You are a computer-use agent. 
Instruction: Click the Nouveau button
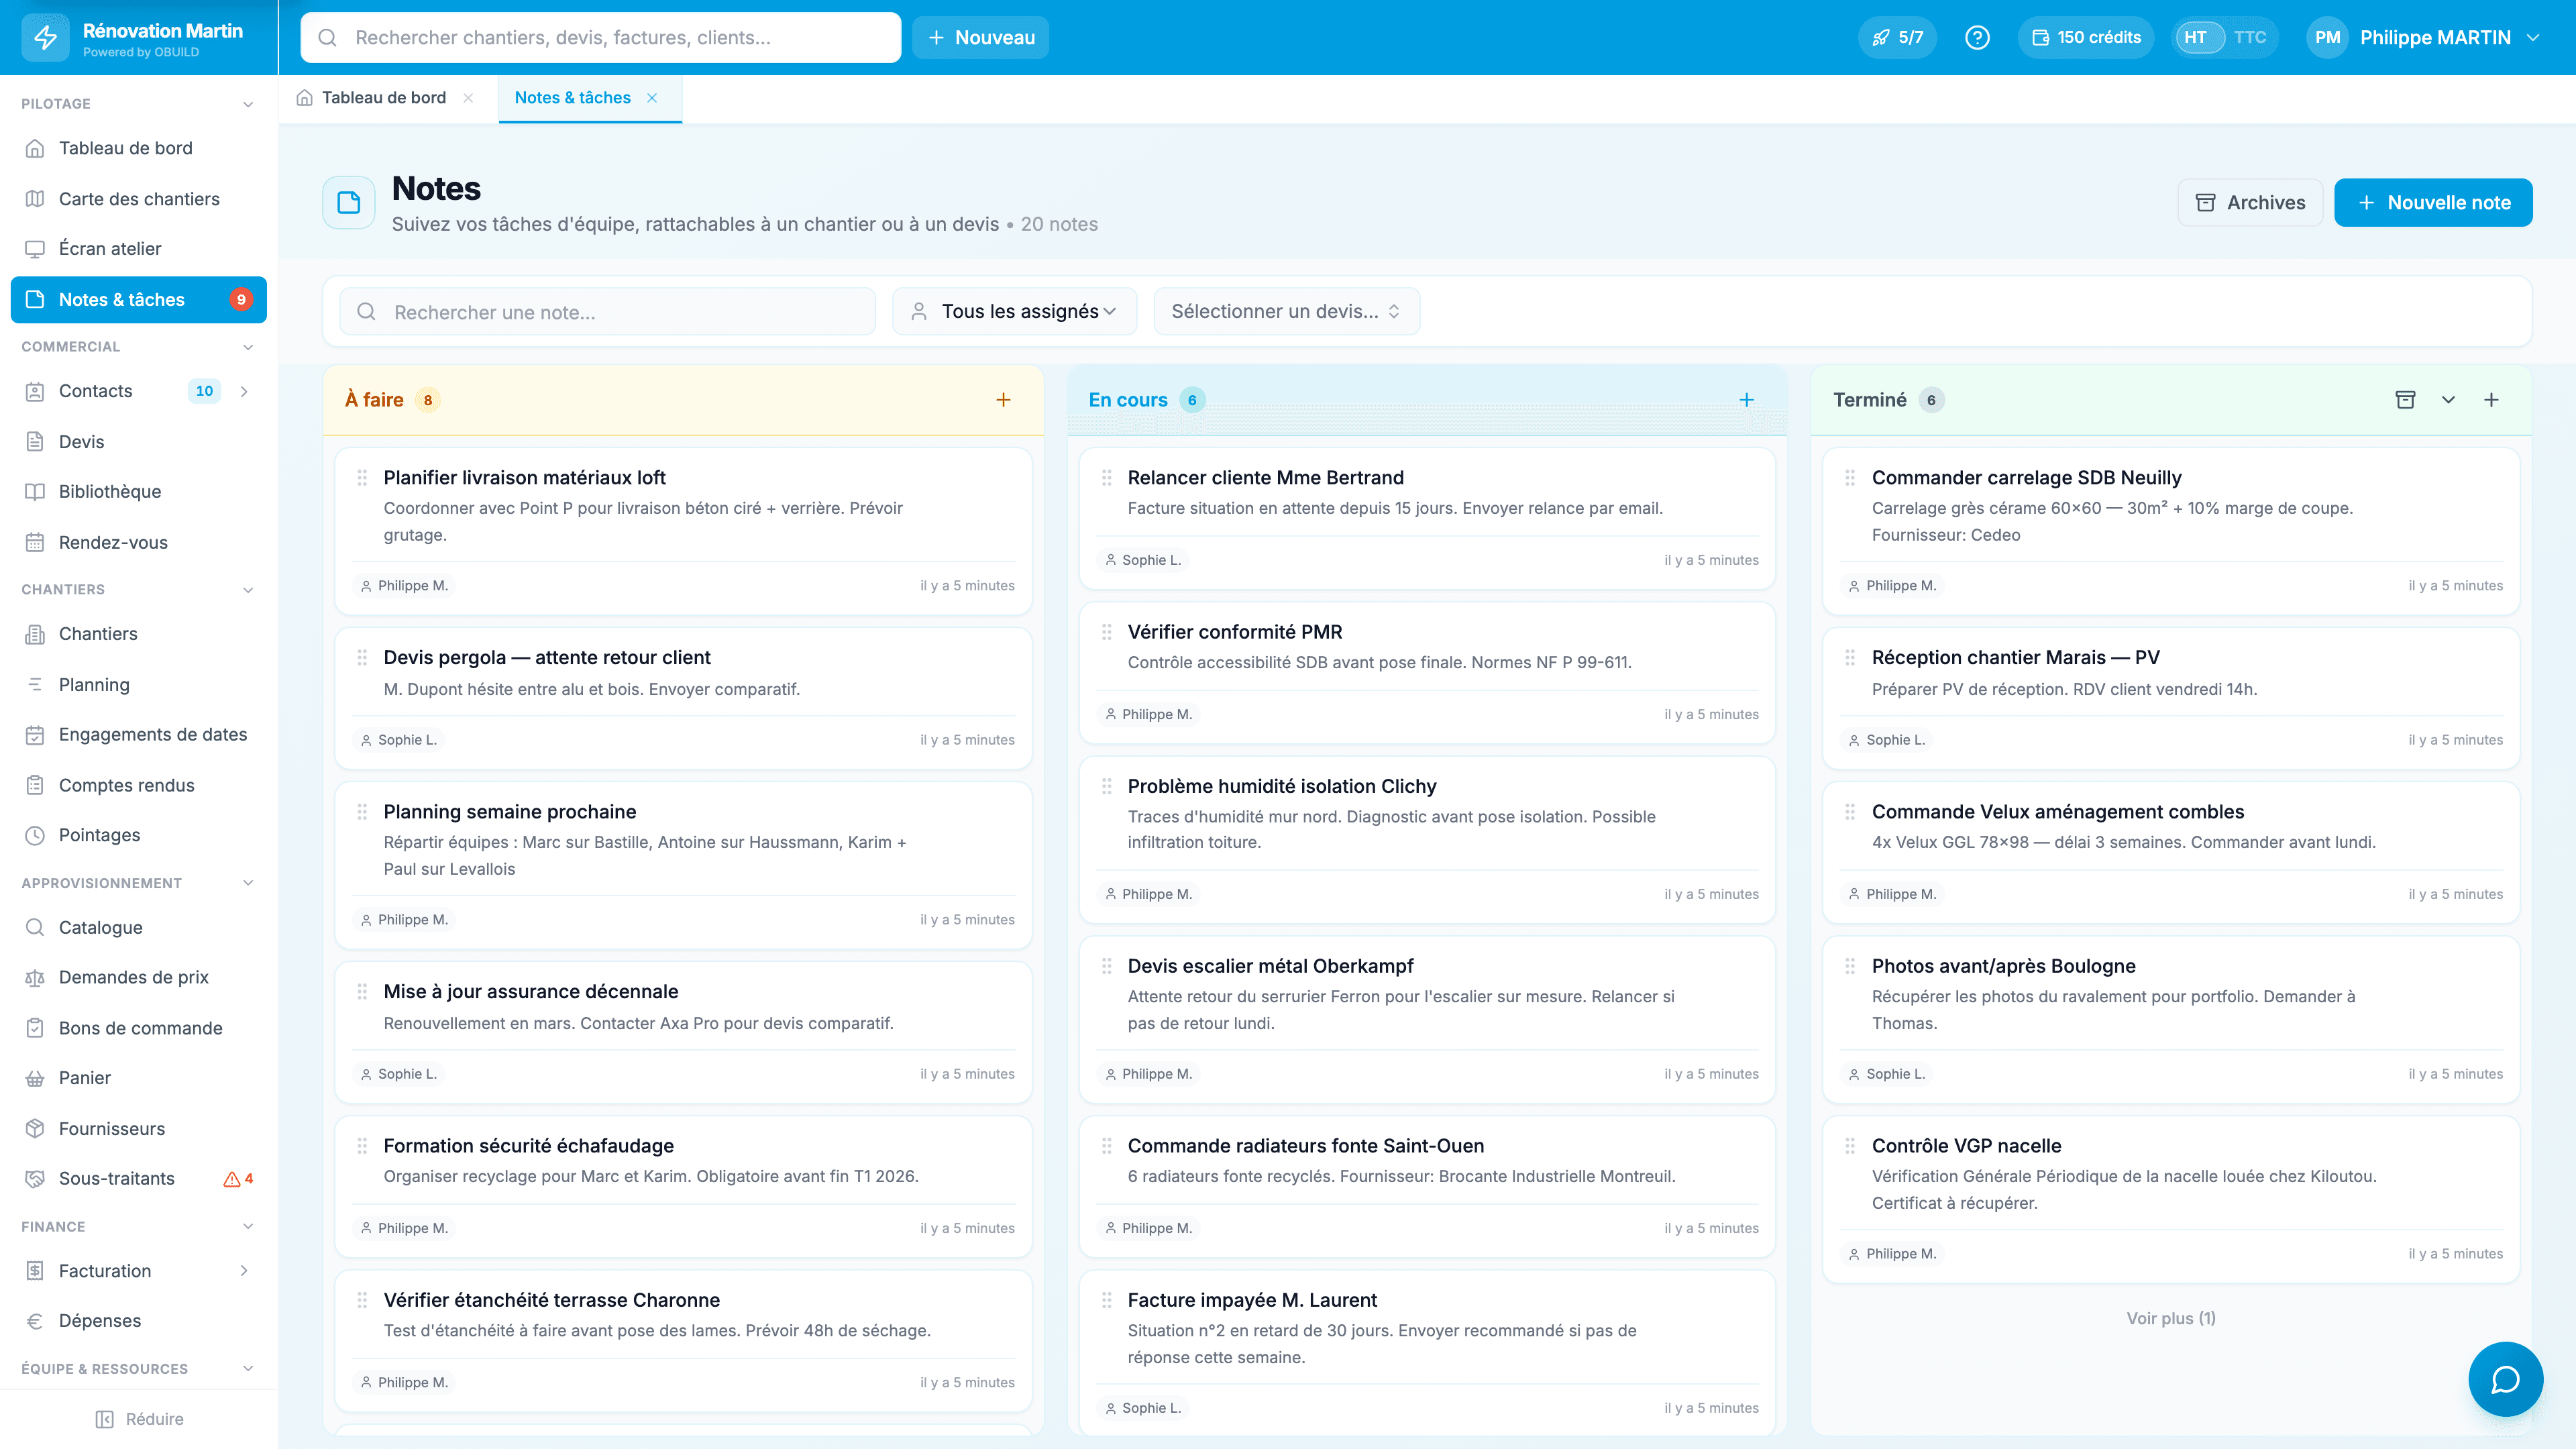coord(980,37)
